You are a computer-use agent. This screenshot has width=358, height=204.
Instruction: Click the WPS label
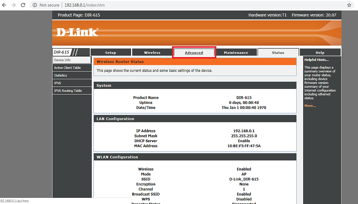pyautogui.click(x=146, y=199)
